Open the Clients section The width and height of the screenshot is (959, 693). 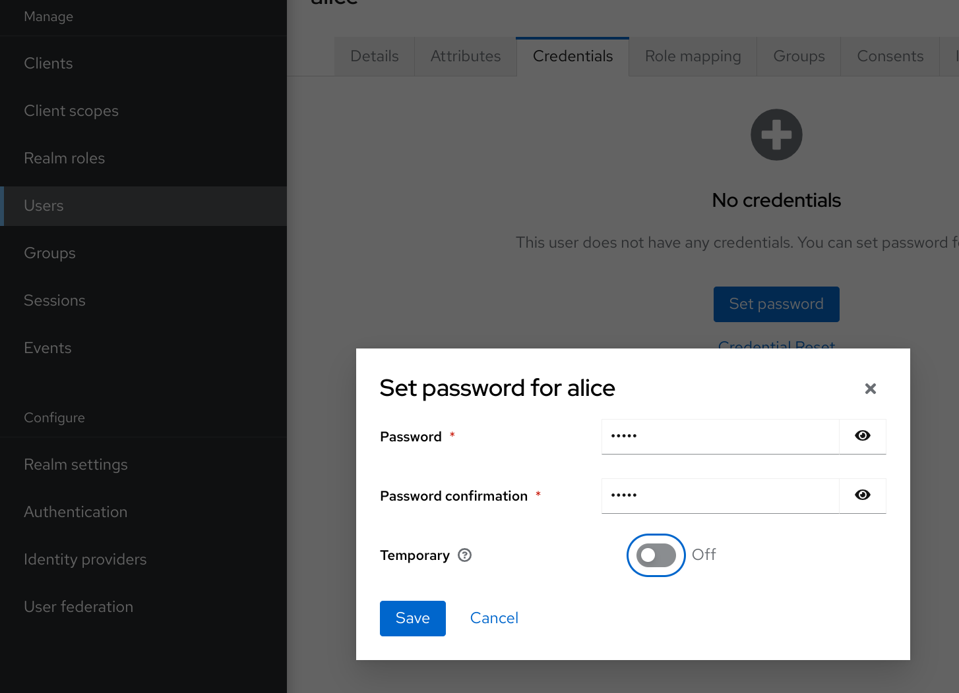click(x=48, y=63)
